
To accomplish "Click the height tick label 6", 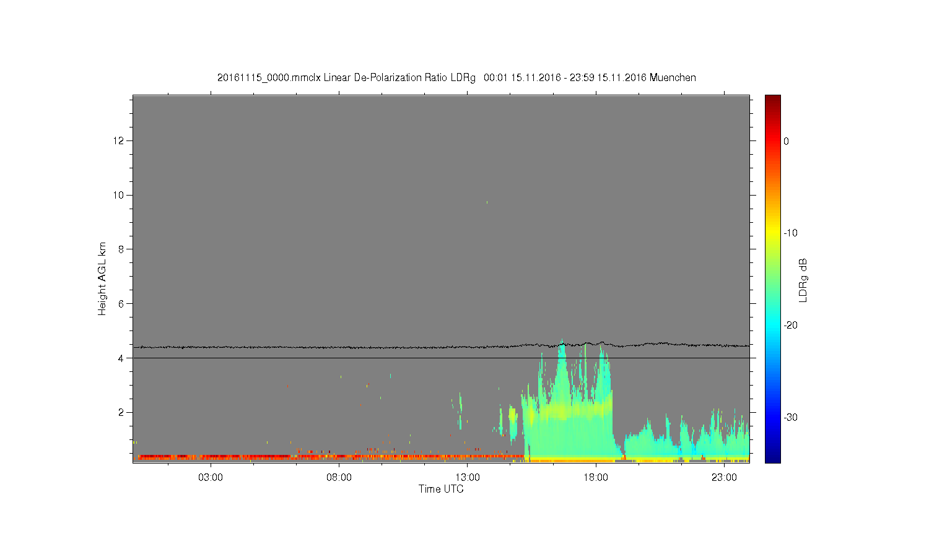I will [122, 304].
